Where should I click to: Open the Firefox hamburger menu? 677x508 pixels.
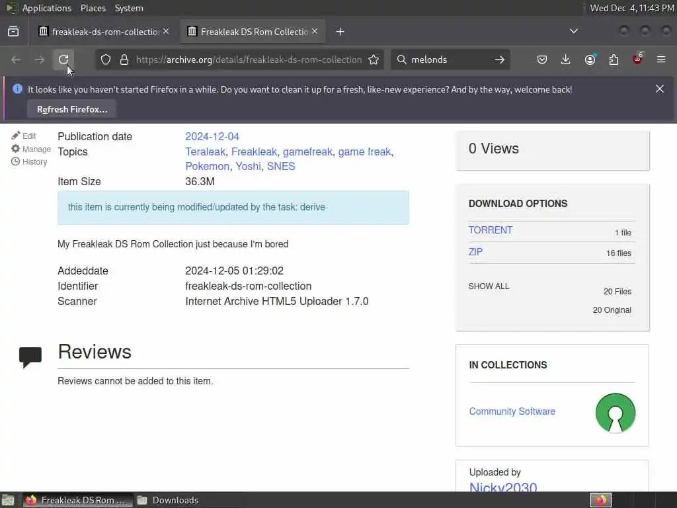[x=661, y=60]
